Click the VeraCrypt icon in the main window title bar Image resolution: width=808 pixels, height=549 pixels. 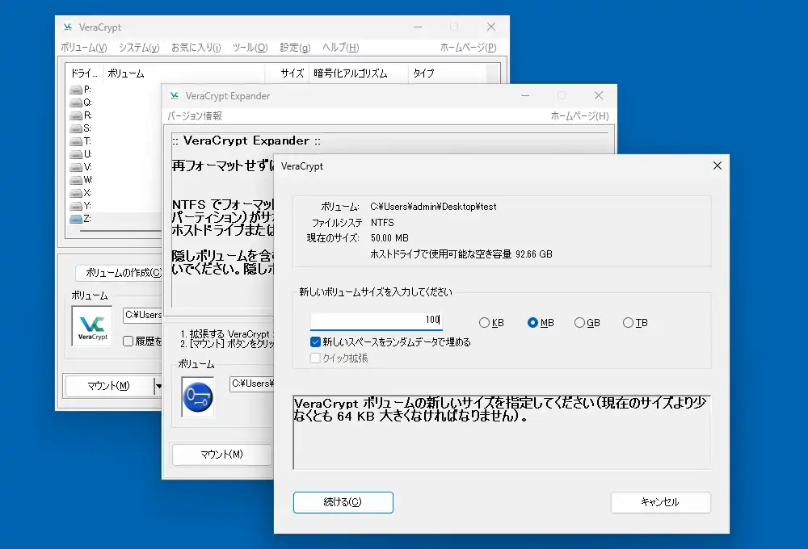click(x=66, y=27)
